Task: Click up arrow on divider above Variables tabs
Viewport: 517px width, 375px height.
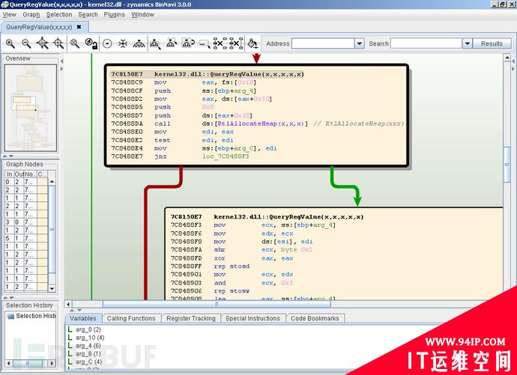Action: [72, 310]
